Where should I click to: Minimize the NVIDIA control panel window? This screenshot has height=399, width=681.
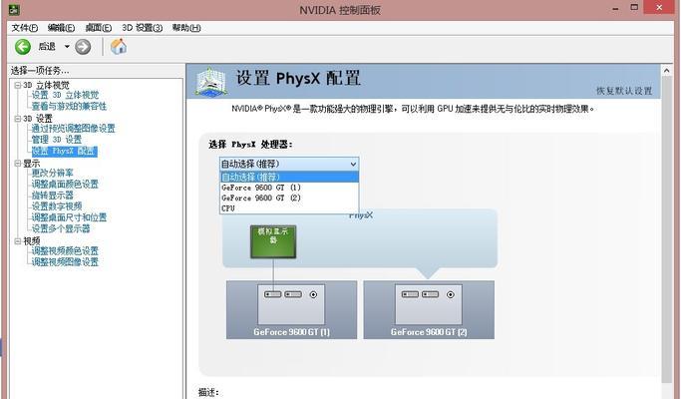pos(615,9)
